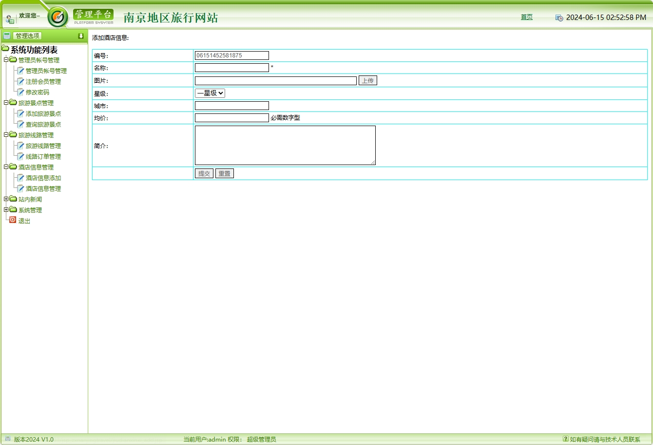Click the open folder icon beside 系统功能列表
This screenshot has height=445, width=653.
point(5,49)
